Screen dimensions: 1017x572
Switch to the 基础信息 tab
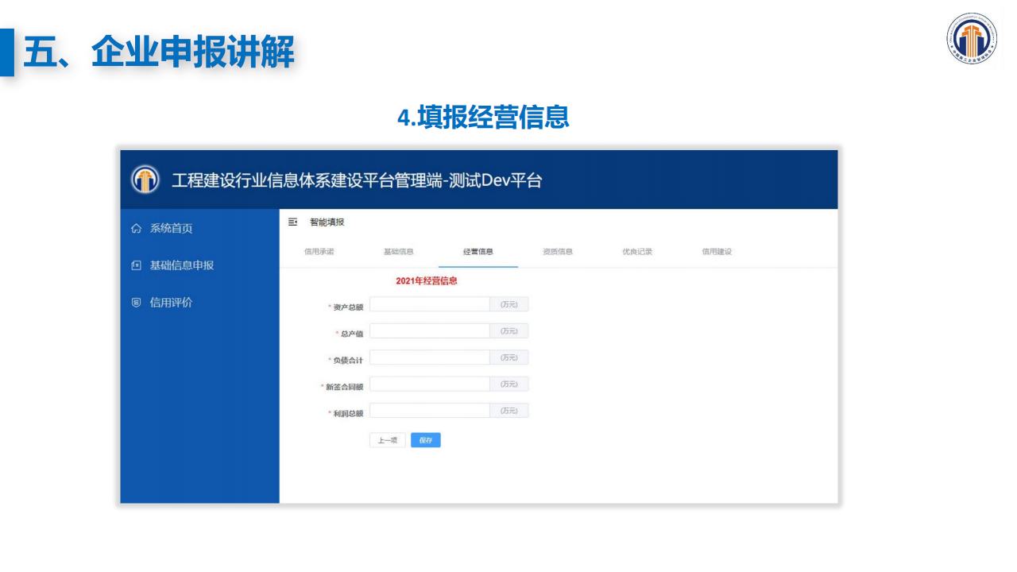tap(399, 251)
